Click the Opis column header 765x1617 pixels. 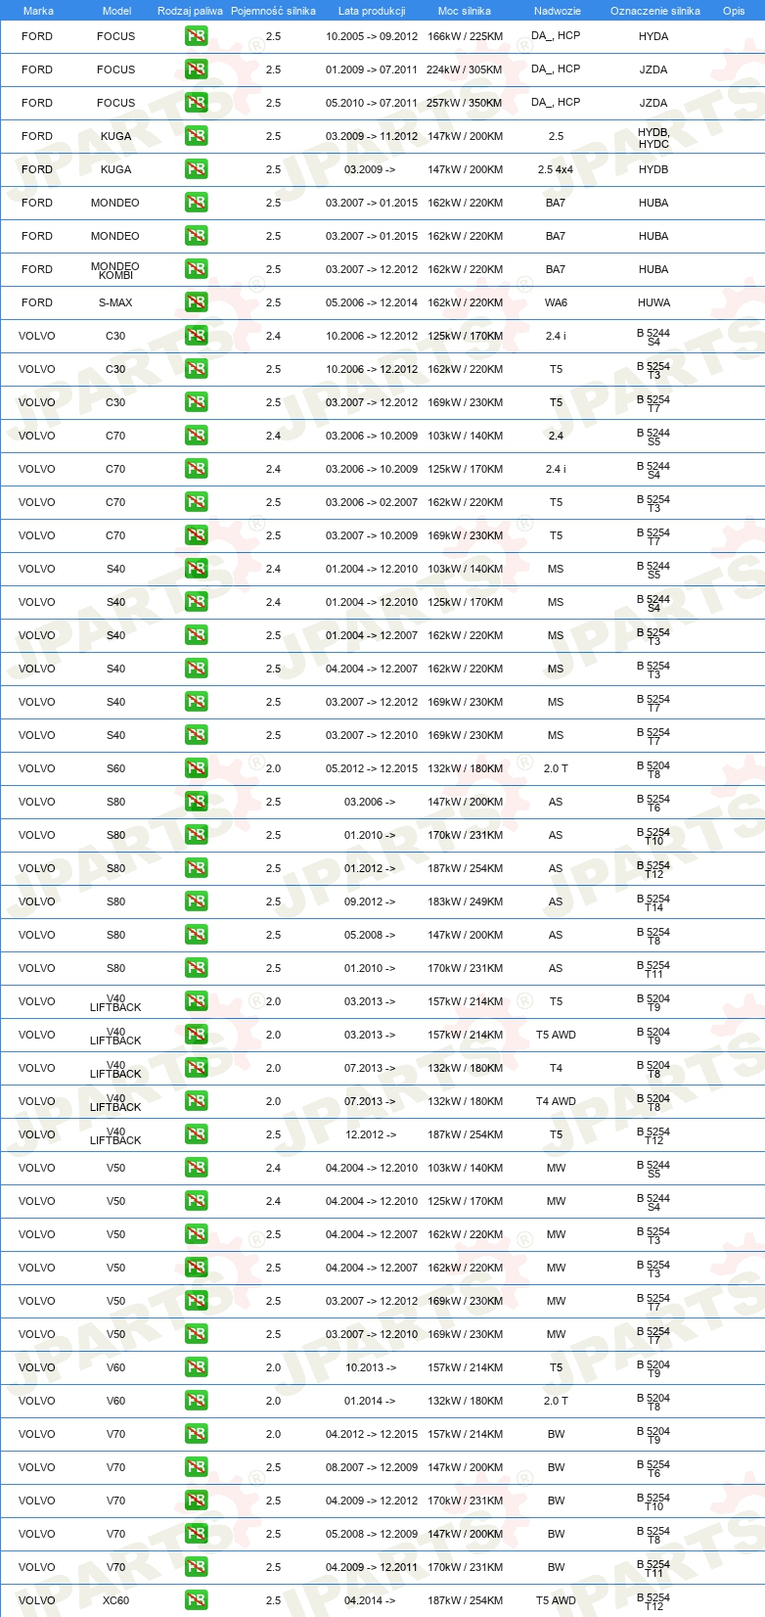pos(734,11)
